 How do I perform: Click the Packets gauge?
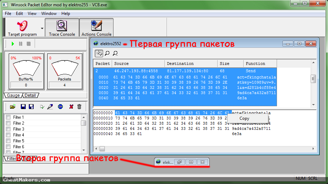65,71
